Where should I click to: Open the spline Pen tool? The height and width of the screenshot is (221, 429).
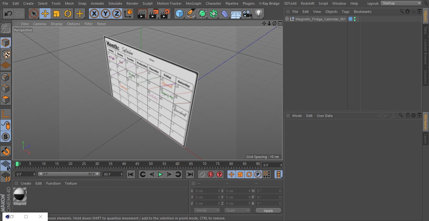point(191,13)
